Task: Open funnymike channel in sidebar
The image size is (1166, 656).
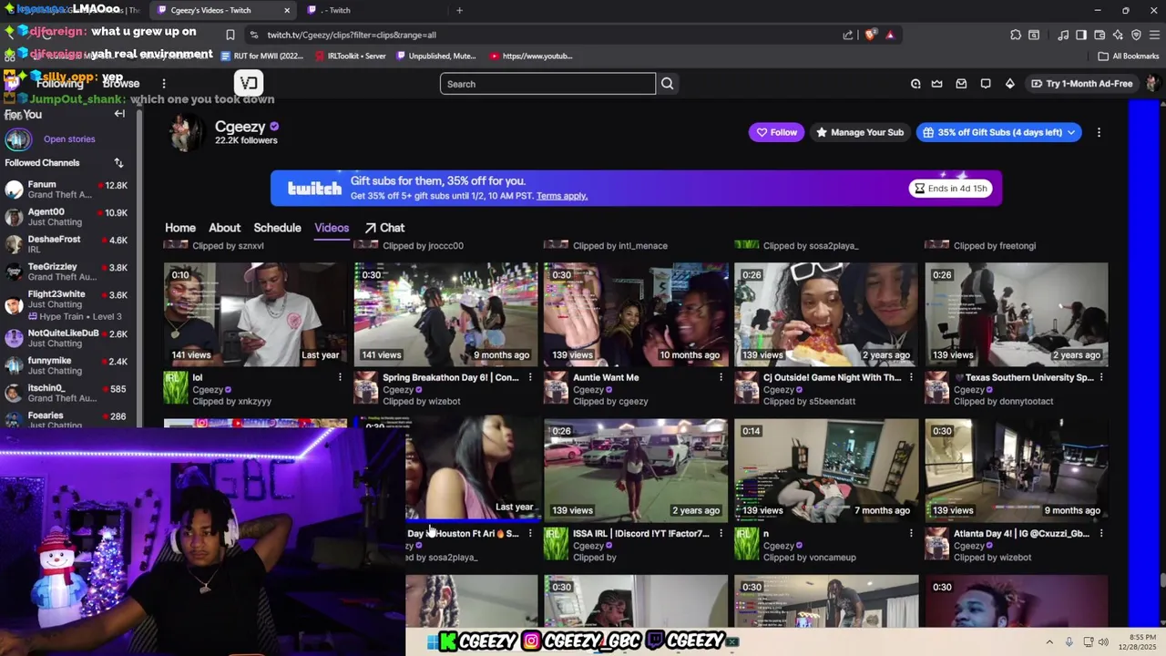Action: [x=67, y=365]
